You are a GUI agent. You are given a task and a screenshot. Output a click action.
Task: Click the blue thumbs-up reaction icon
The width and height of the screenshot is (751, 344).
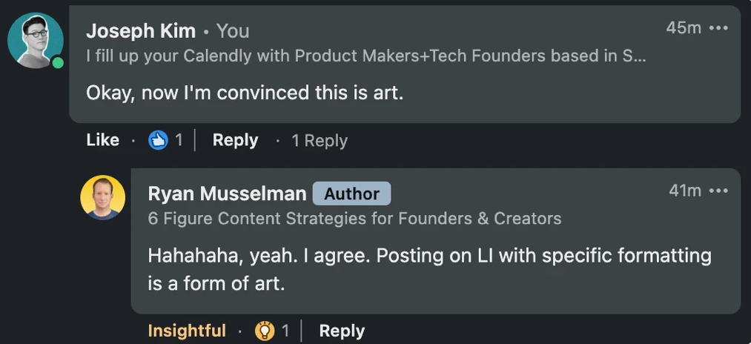[158, 140]
